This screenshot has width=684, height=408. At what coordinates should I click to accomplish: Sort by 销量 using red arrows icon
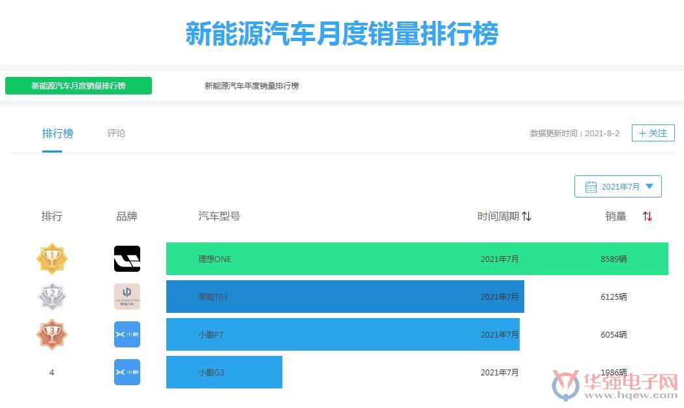647,216
